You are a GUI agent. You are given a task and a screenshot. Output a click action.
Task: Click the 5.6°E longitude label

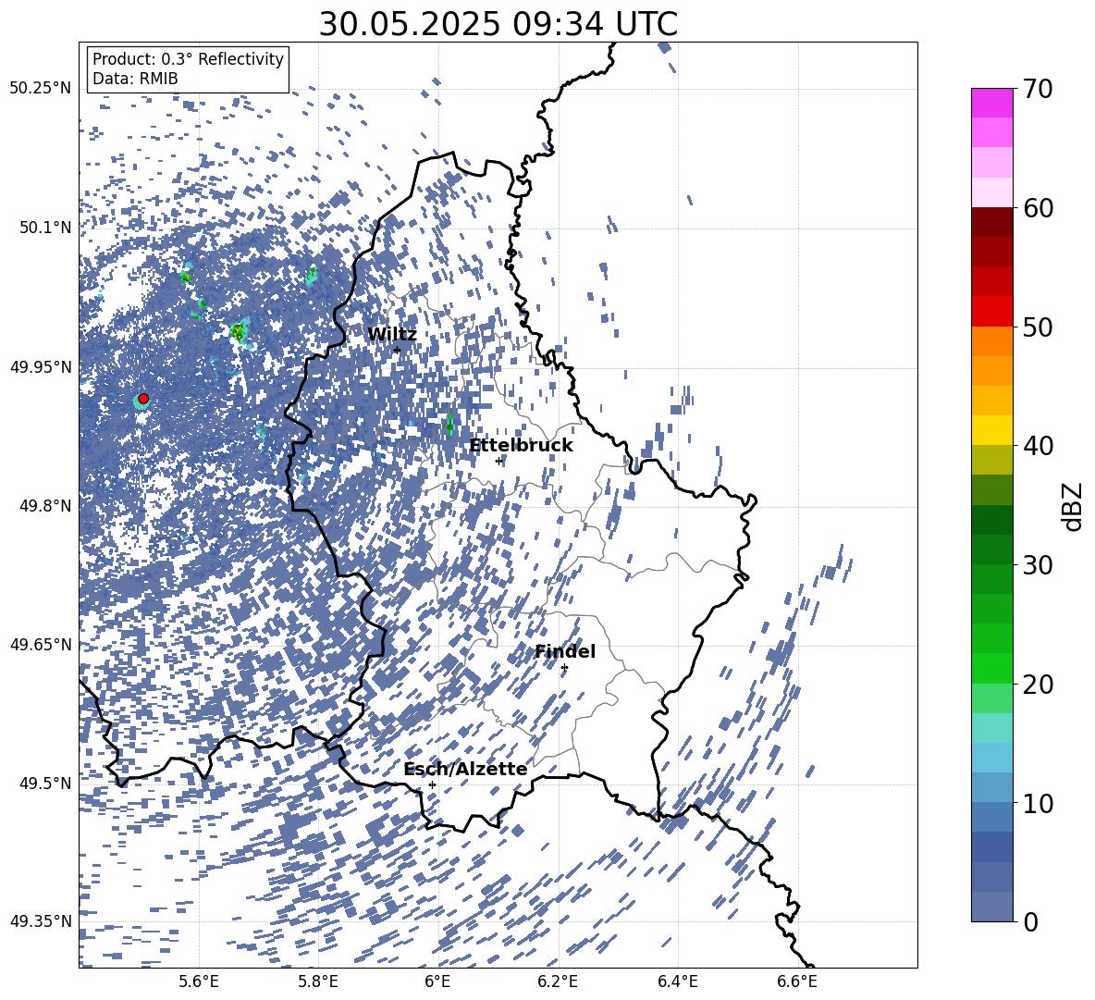(199, 981)
